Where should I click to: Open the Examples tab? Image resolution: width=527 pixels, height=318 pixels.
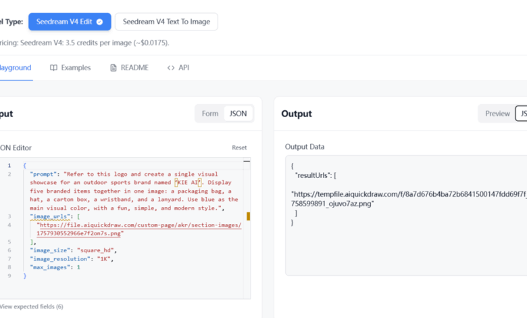[x=70, y=68]
